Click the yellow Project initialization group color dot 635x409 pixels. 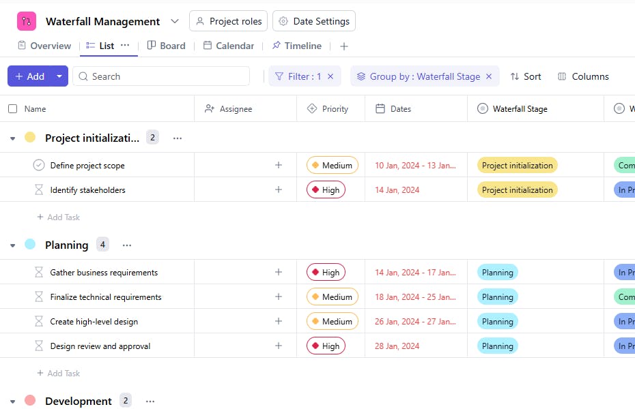pyautogui.click(x=30, y=137)
